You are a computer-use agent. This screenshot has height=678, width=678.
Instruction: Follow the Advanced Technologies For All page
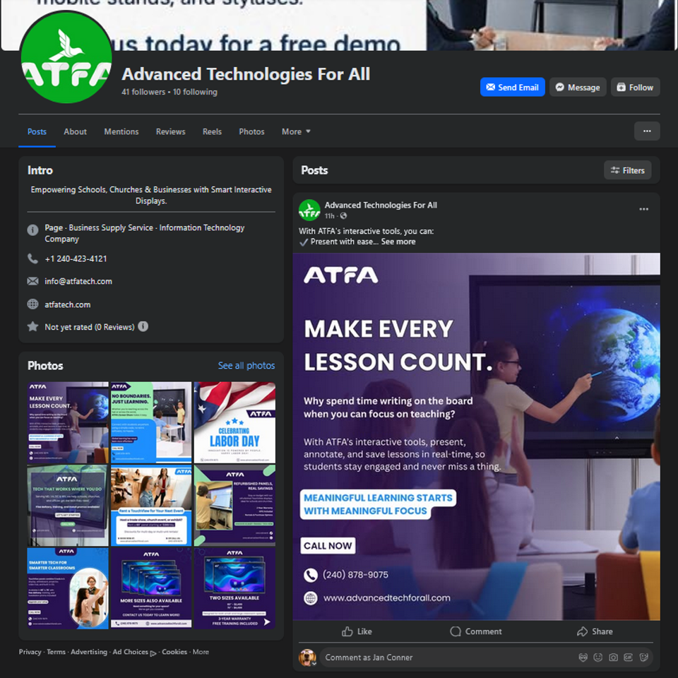coord(635,88)
